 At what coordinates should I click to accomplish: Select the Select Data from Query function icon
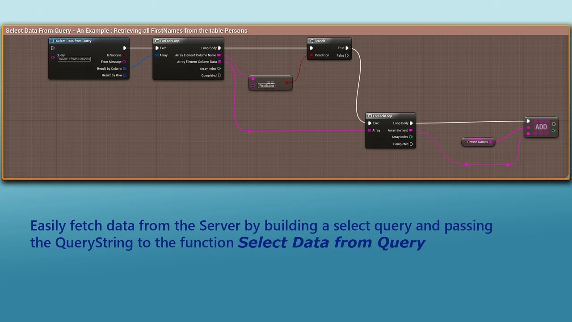pos(53,41)
